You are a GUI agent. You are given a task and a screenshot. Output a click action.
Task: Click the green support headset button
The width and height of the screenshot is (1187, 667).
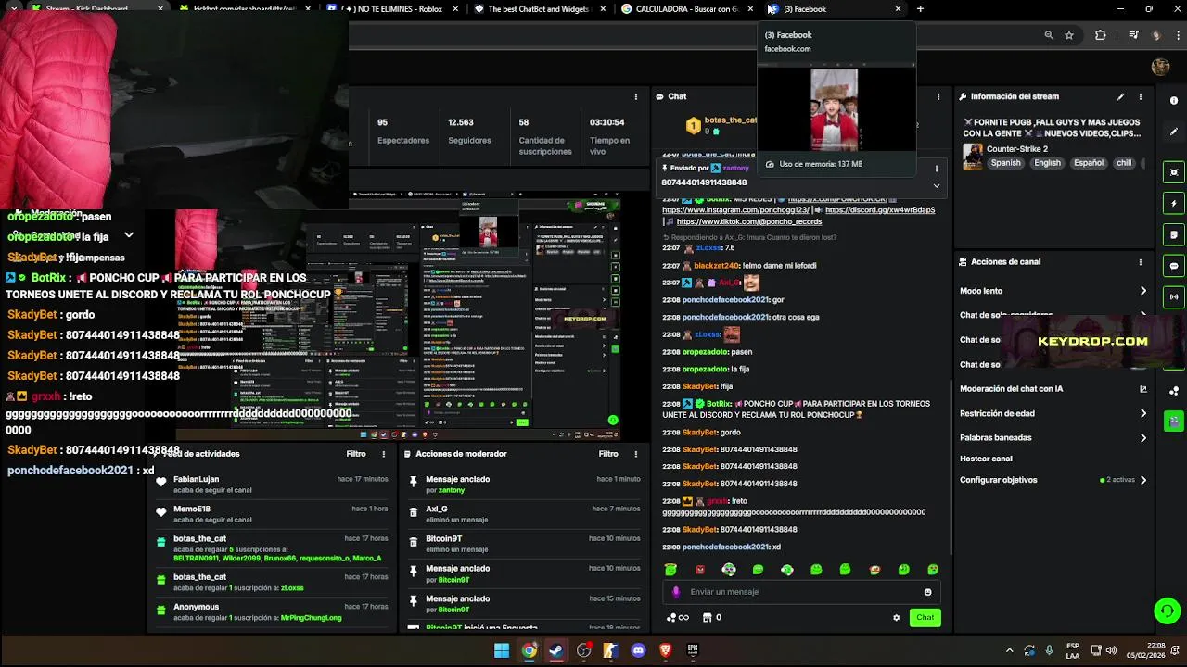pyautogui.click(x=1167, y=610)
